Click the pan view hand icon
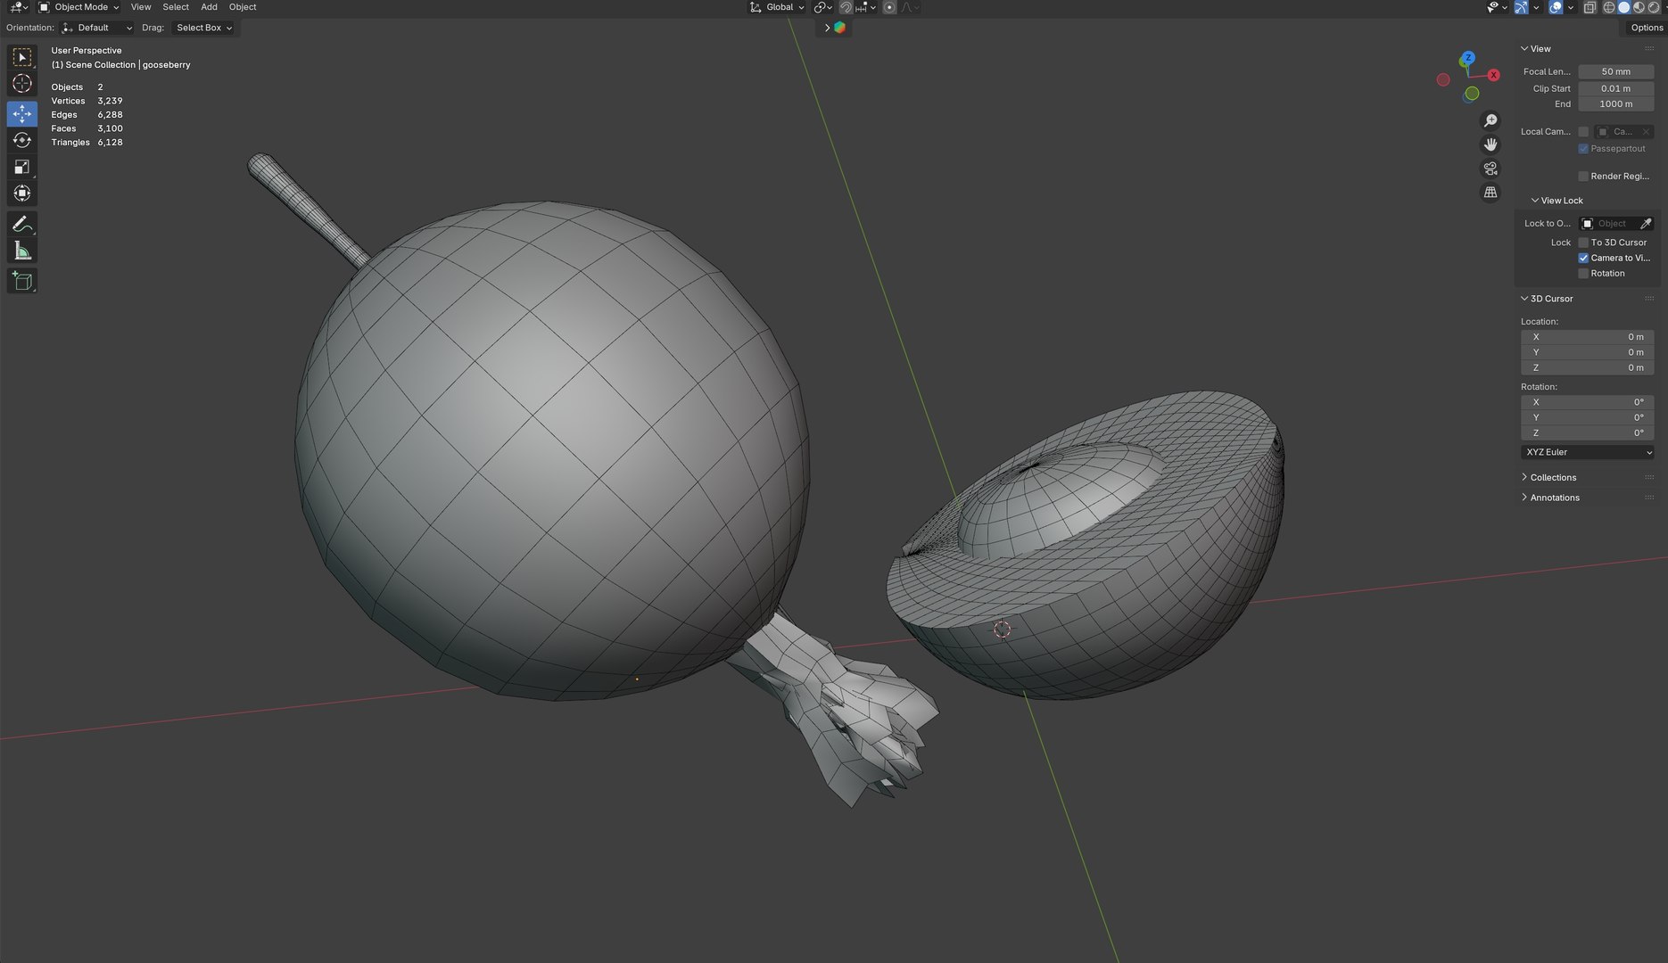Screen dimensions: 1668x963 (1490, 144)
